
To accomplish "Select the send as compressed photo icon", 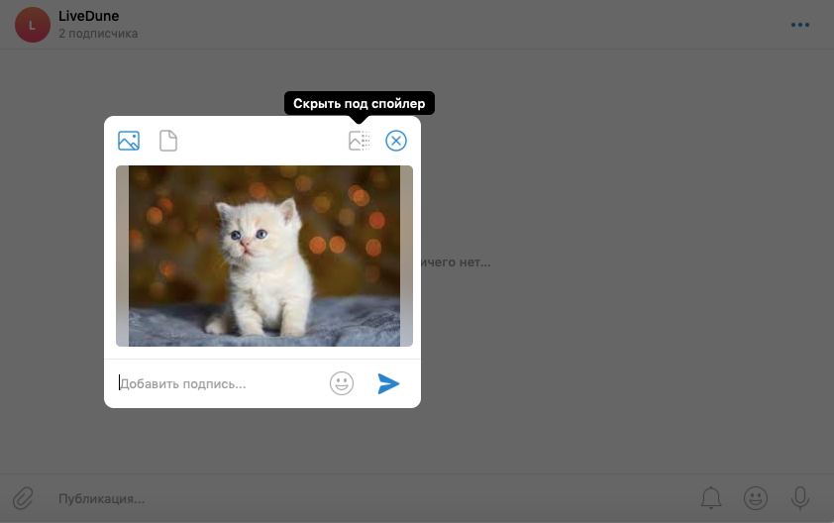I will click(129, 141).
